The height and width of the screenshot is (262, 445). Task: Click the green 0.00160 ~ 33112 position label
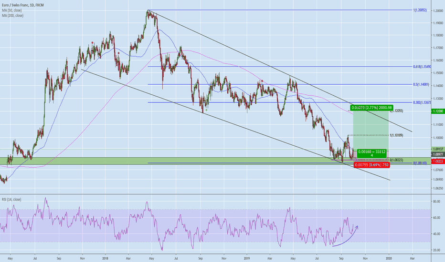pyautogui.click(x=372, y=153)
